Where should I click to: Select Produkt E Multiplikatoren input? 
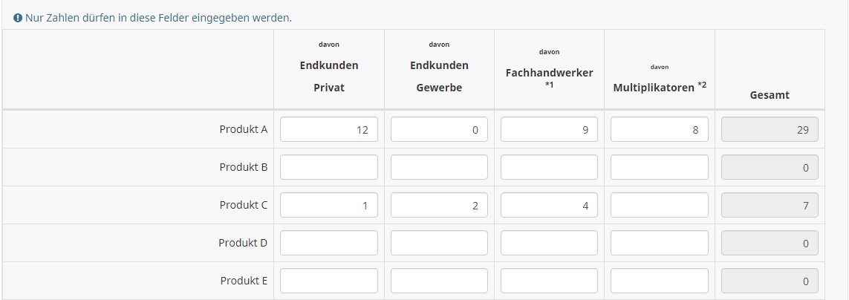pyautogui.click(x=659, y=281)
